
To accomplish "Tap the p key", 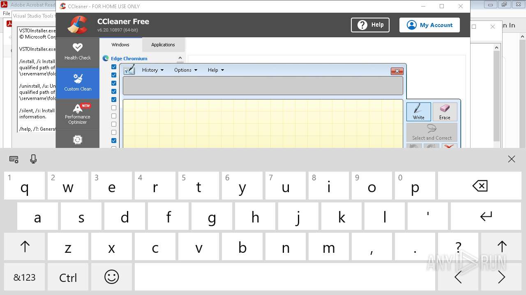I will [x=415, y=186].
